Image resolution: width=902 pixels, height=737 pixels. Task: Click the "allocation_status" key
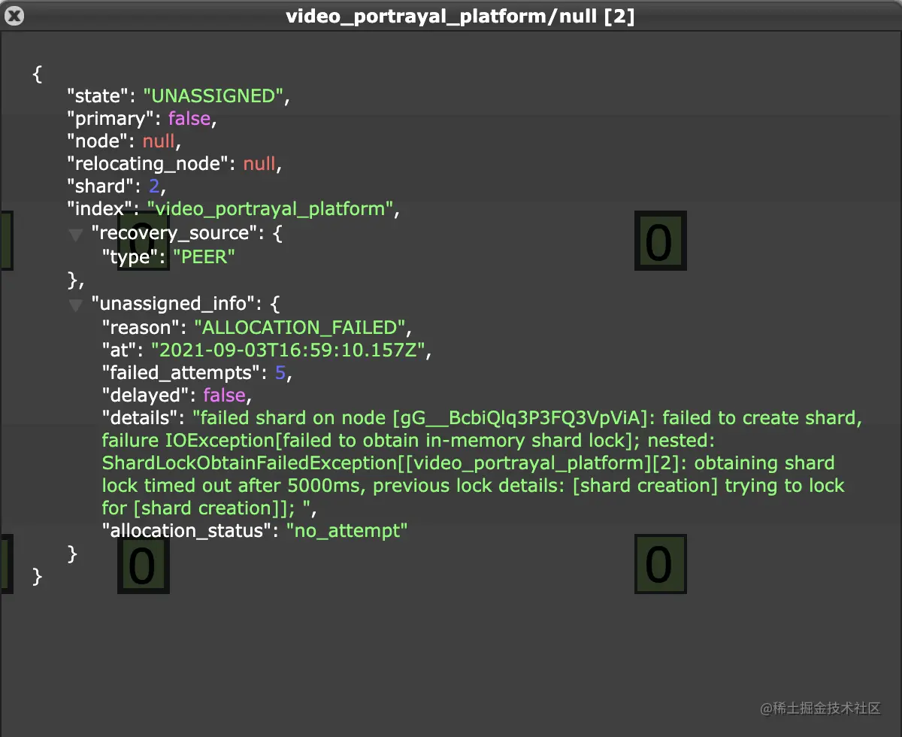188,530
